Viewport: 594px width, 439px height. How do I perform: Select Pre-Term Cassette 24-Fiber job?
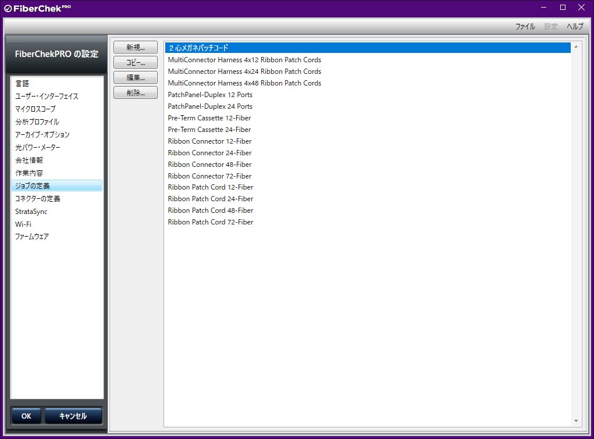pos(368,130)
